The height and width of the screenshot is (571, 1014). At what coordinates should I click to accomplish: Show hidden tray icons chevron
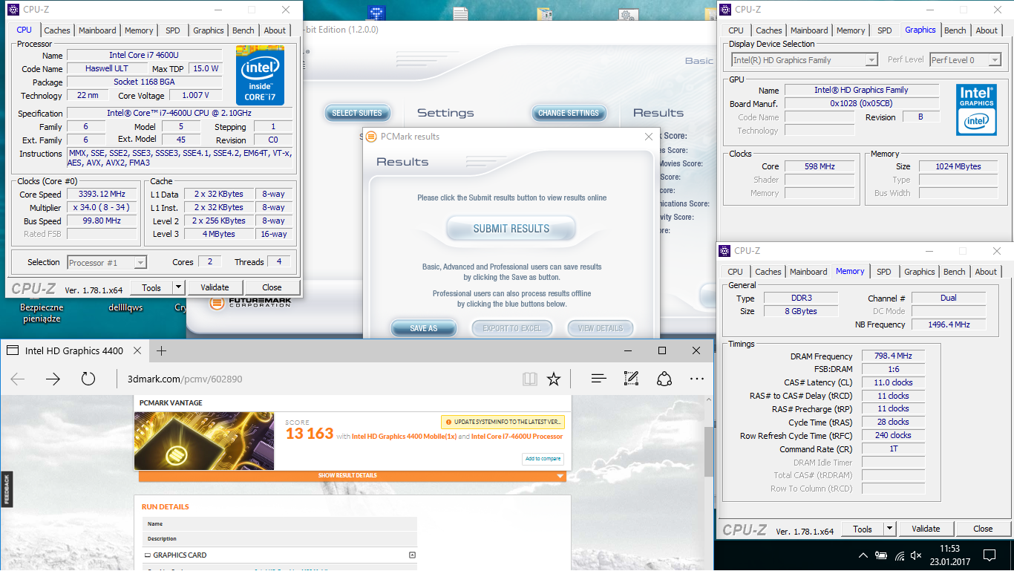pos(863,555)
